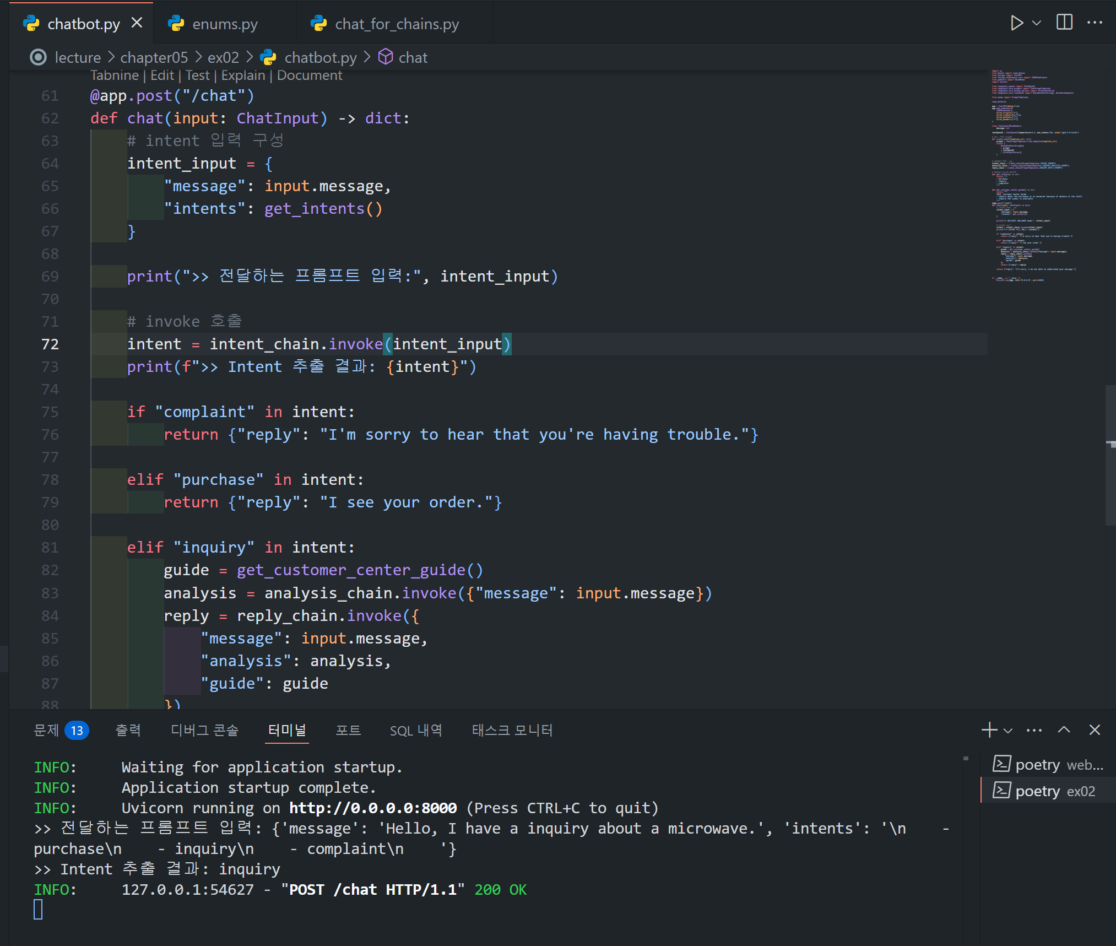The width and height of the screenshot is (1116, 946).
Task: Click the chapter05 breadcrumb folder
Action: tap(154, 57)
